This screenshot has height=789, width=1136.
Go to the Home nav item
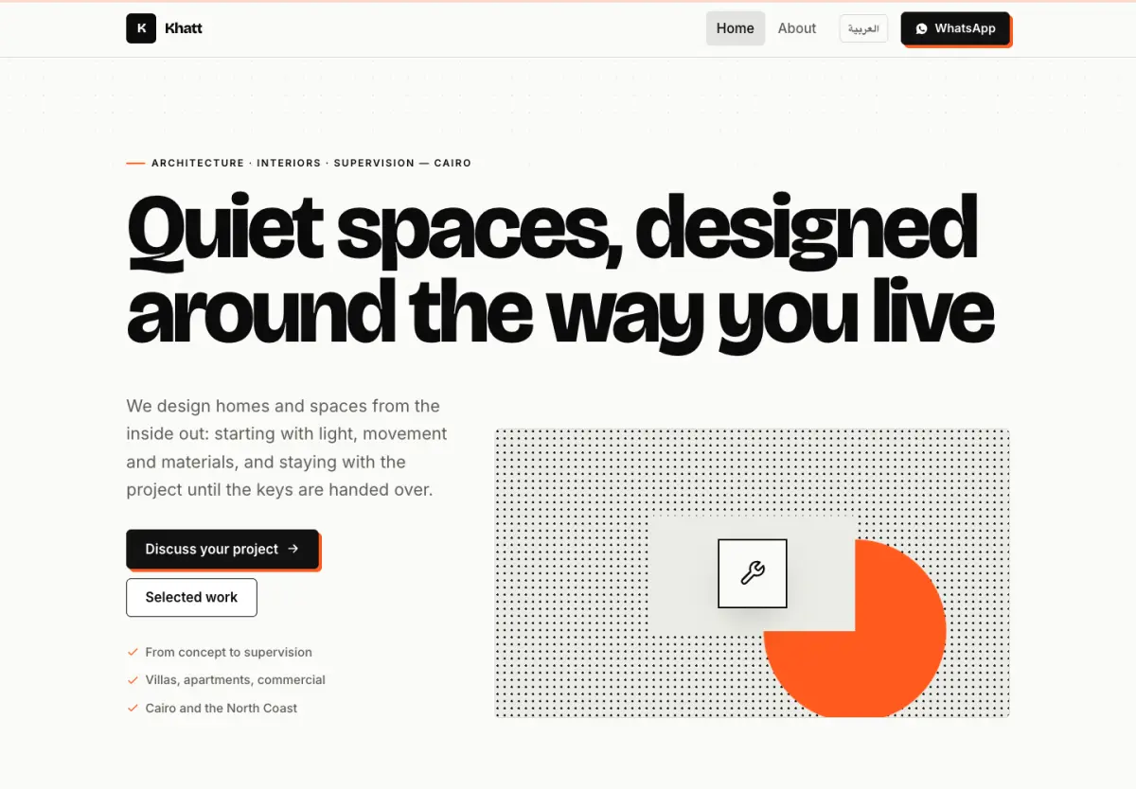click(x=736, y=28)
